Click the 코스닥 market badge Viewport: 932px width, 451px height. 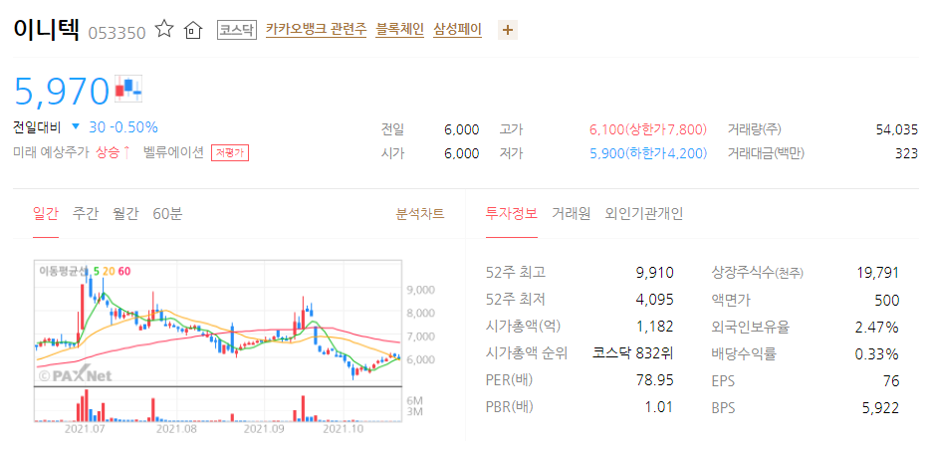(x=237, y=30)
